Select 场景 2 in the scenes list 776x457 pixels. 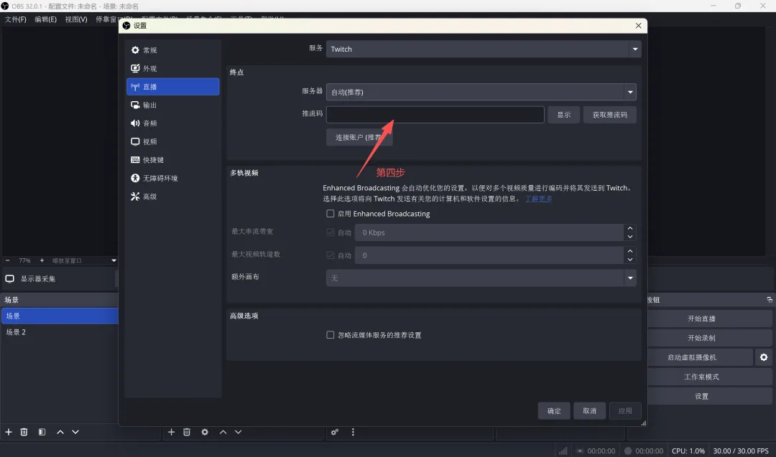coord(60,332)
